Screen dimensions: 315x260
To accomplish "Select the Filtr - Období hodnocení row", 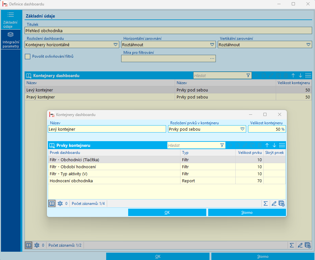I will tap(167, 167).
